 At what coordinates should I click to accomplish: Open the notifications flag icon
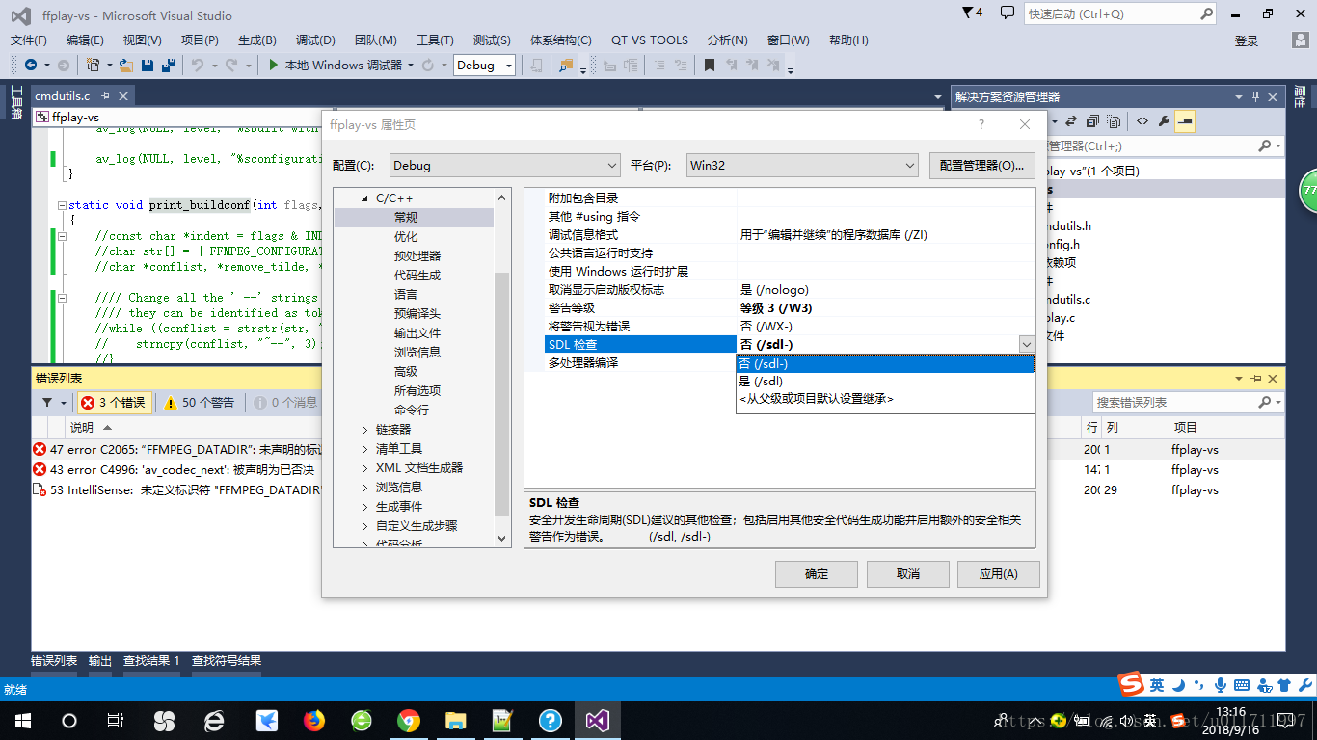click(x=969, y=13)
